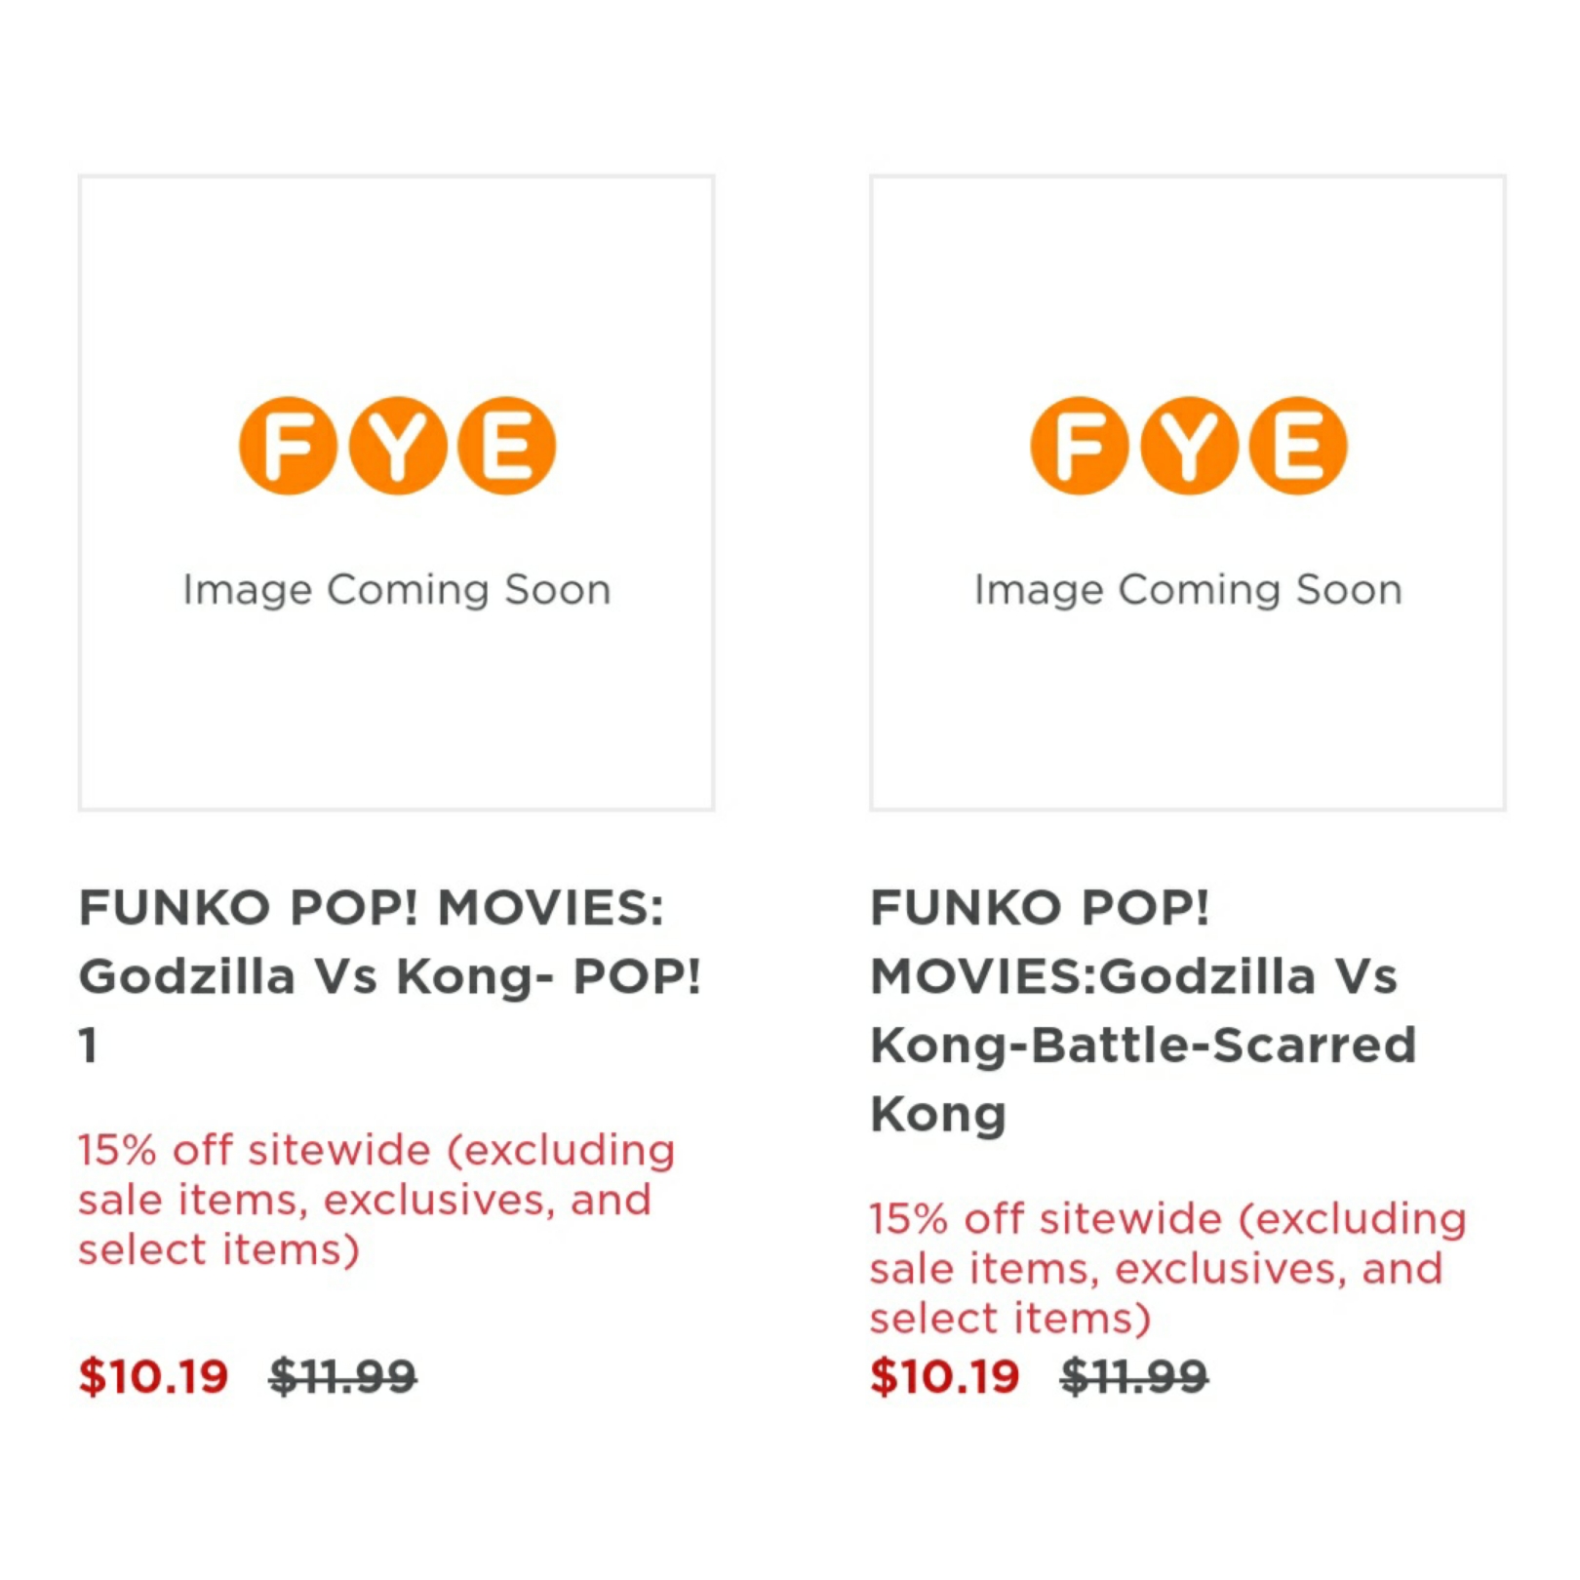
Task: Open Battle-Scarred Kong product title link
Action: click(1143, 1011)
